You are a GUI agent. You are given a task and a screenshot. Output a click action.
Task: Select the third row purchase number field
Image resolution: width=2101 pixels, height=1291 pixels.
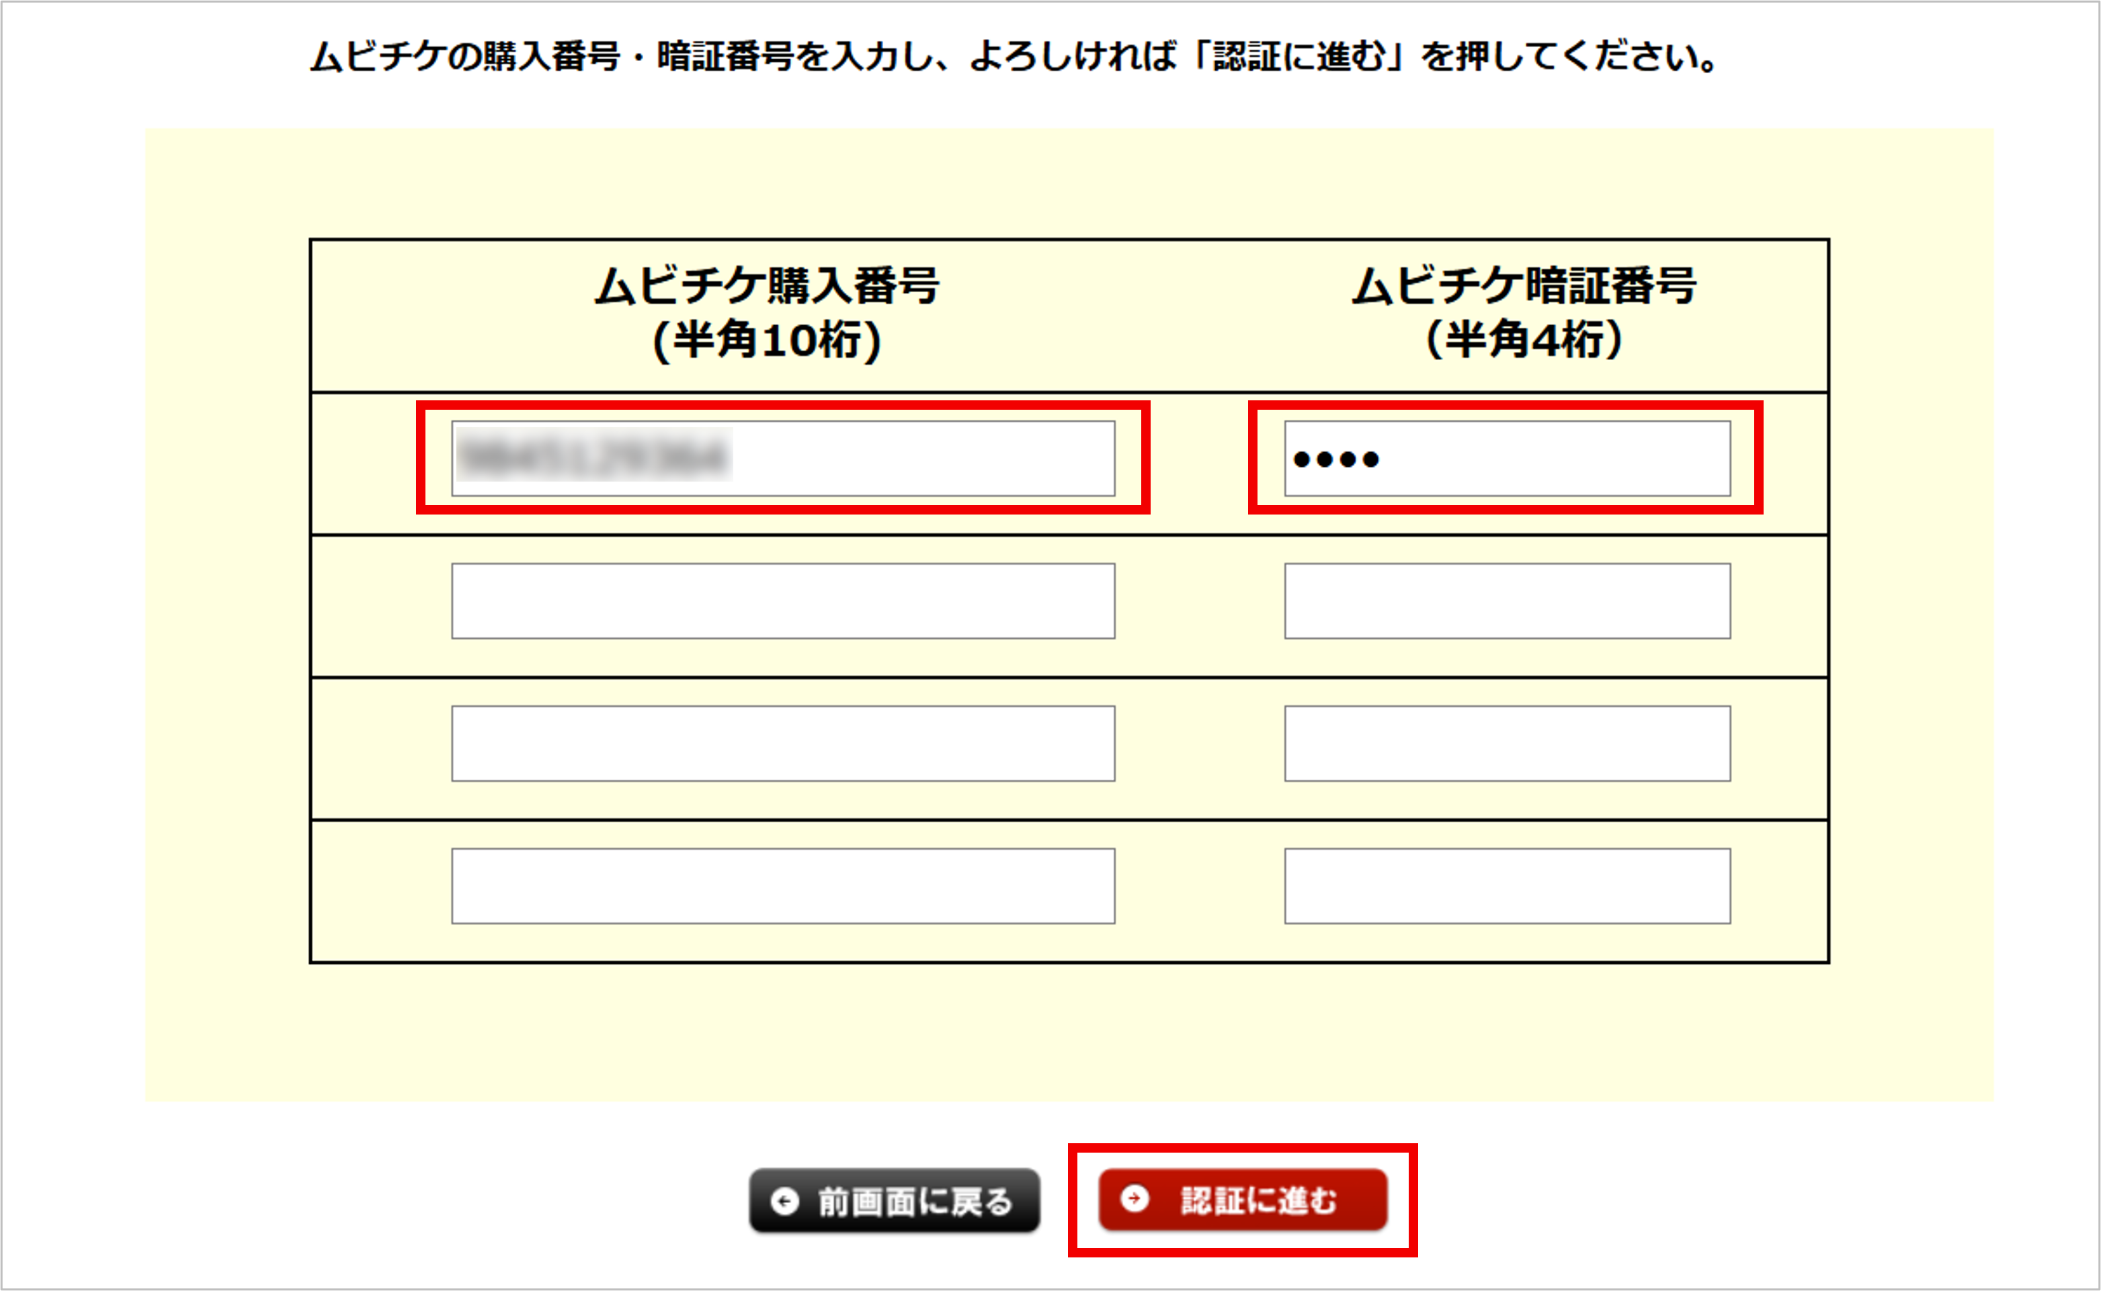(x=782, y=744)
